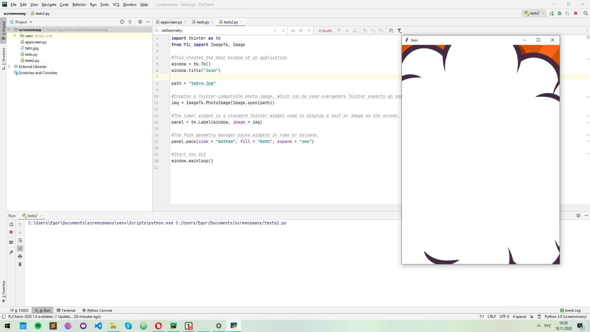Open the File menu
Image resolution: width=590 pixels, height=332 pixels.
(x=13, y=4)
